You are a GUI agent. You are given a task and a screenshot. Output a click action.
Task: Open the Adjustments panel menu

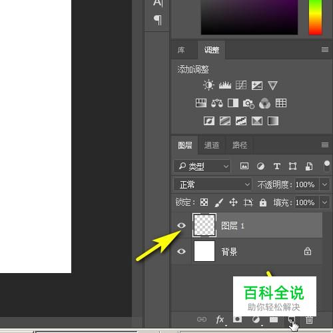coord(325,49)
